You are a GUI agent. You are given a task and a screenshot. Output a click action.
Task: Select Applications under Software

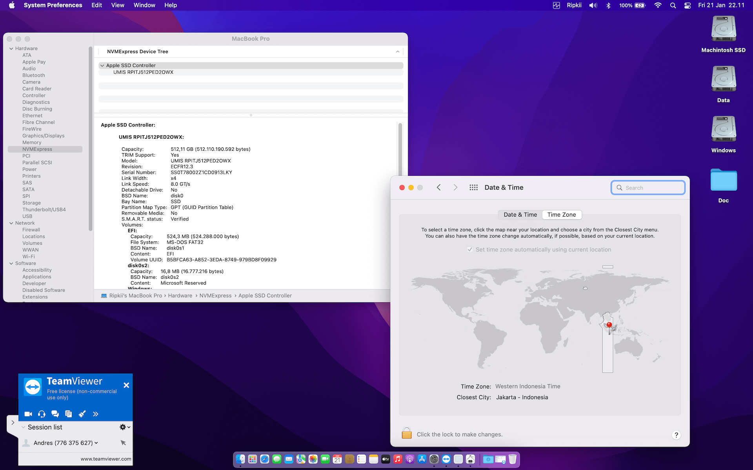(x=37, y=277)
